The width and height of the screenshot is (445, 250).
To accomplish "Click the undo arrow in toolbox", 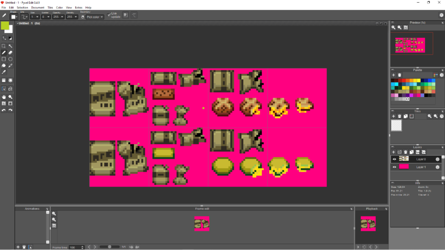I will (4, 110).
